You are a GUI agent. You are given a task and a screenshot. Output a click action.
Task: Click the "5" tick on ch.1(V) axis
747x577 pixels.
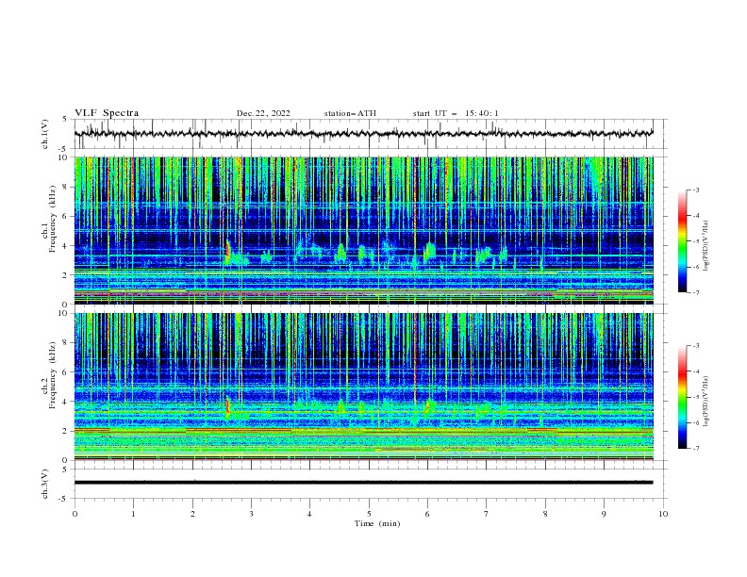click(x=66, y=120)
